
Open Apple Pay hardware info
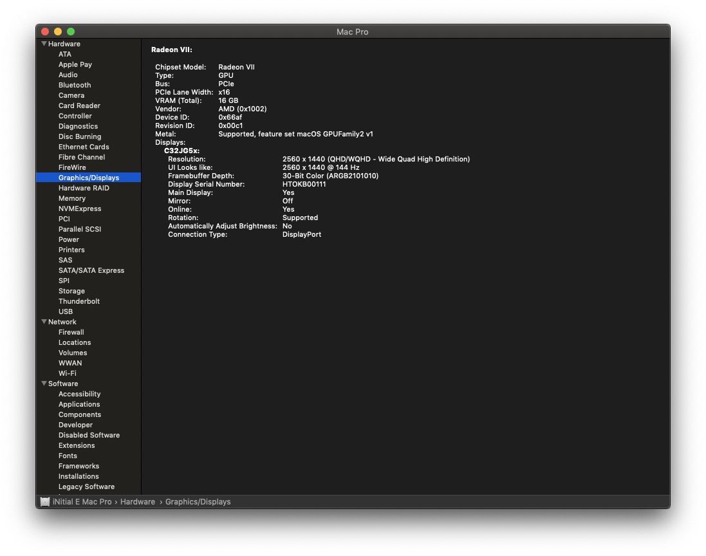(x=75, y=64)
